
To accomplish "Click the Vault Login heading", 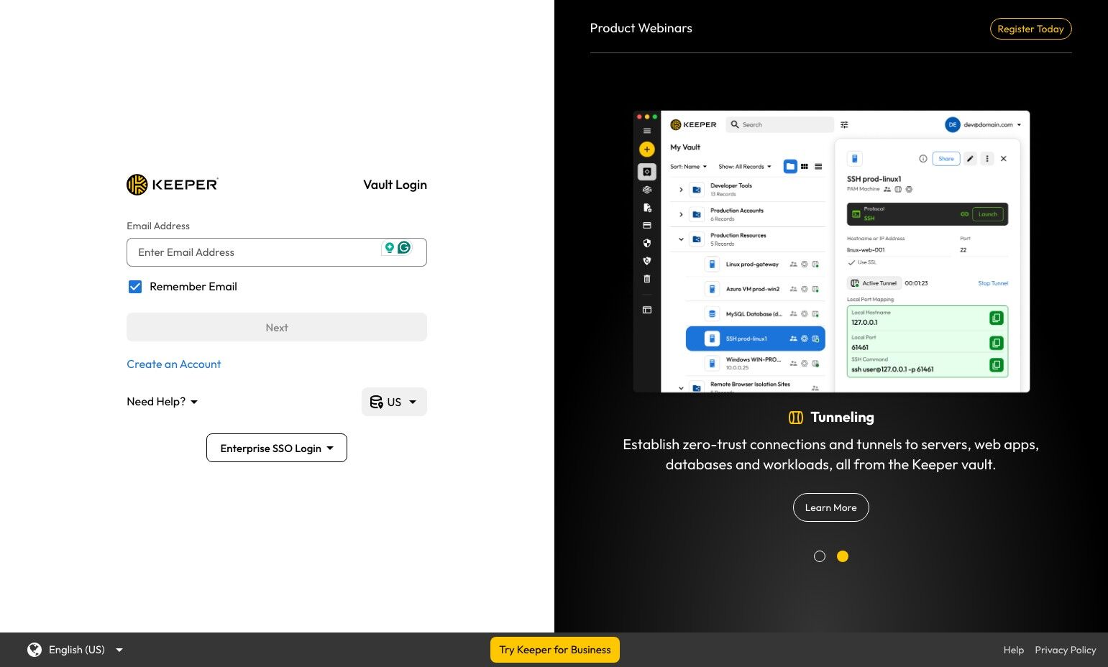I will 395,185.
